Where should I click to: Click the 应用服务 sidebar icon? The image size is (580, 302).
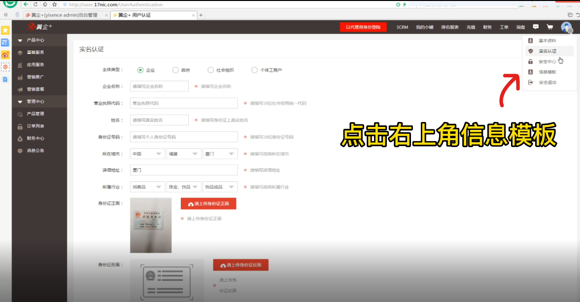(20, 64)
